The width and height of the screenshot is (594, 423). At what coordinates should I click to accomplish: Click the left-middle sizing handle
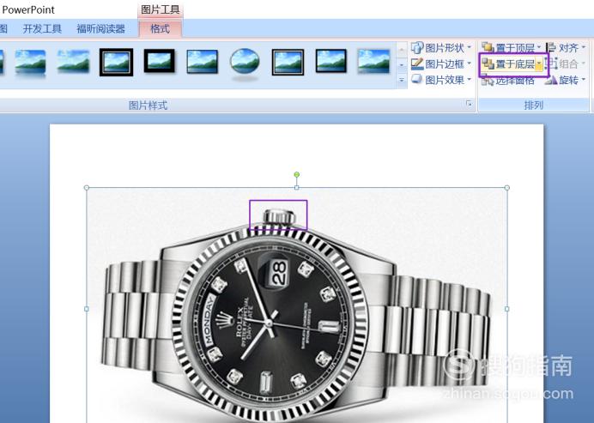(x=87, y=309)
